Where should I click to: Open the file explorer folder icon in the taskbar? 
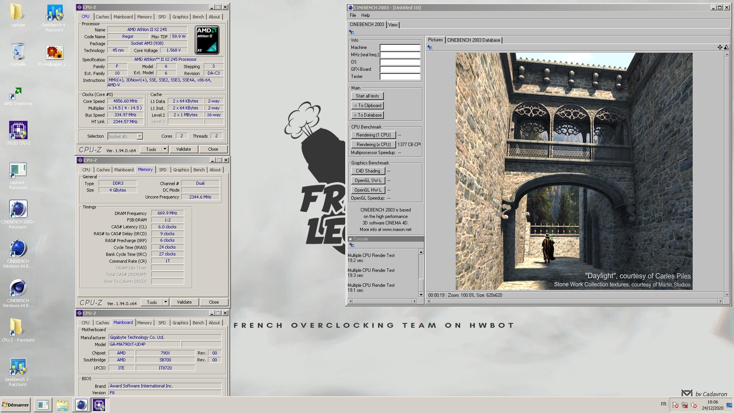pos(62,405)
